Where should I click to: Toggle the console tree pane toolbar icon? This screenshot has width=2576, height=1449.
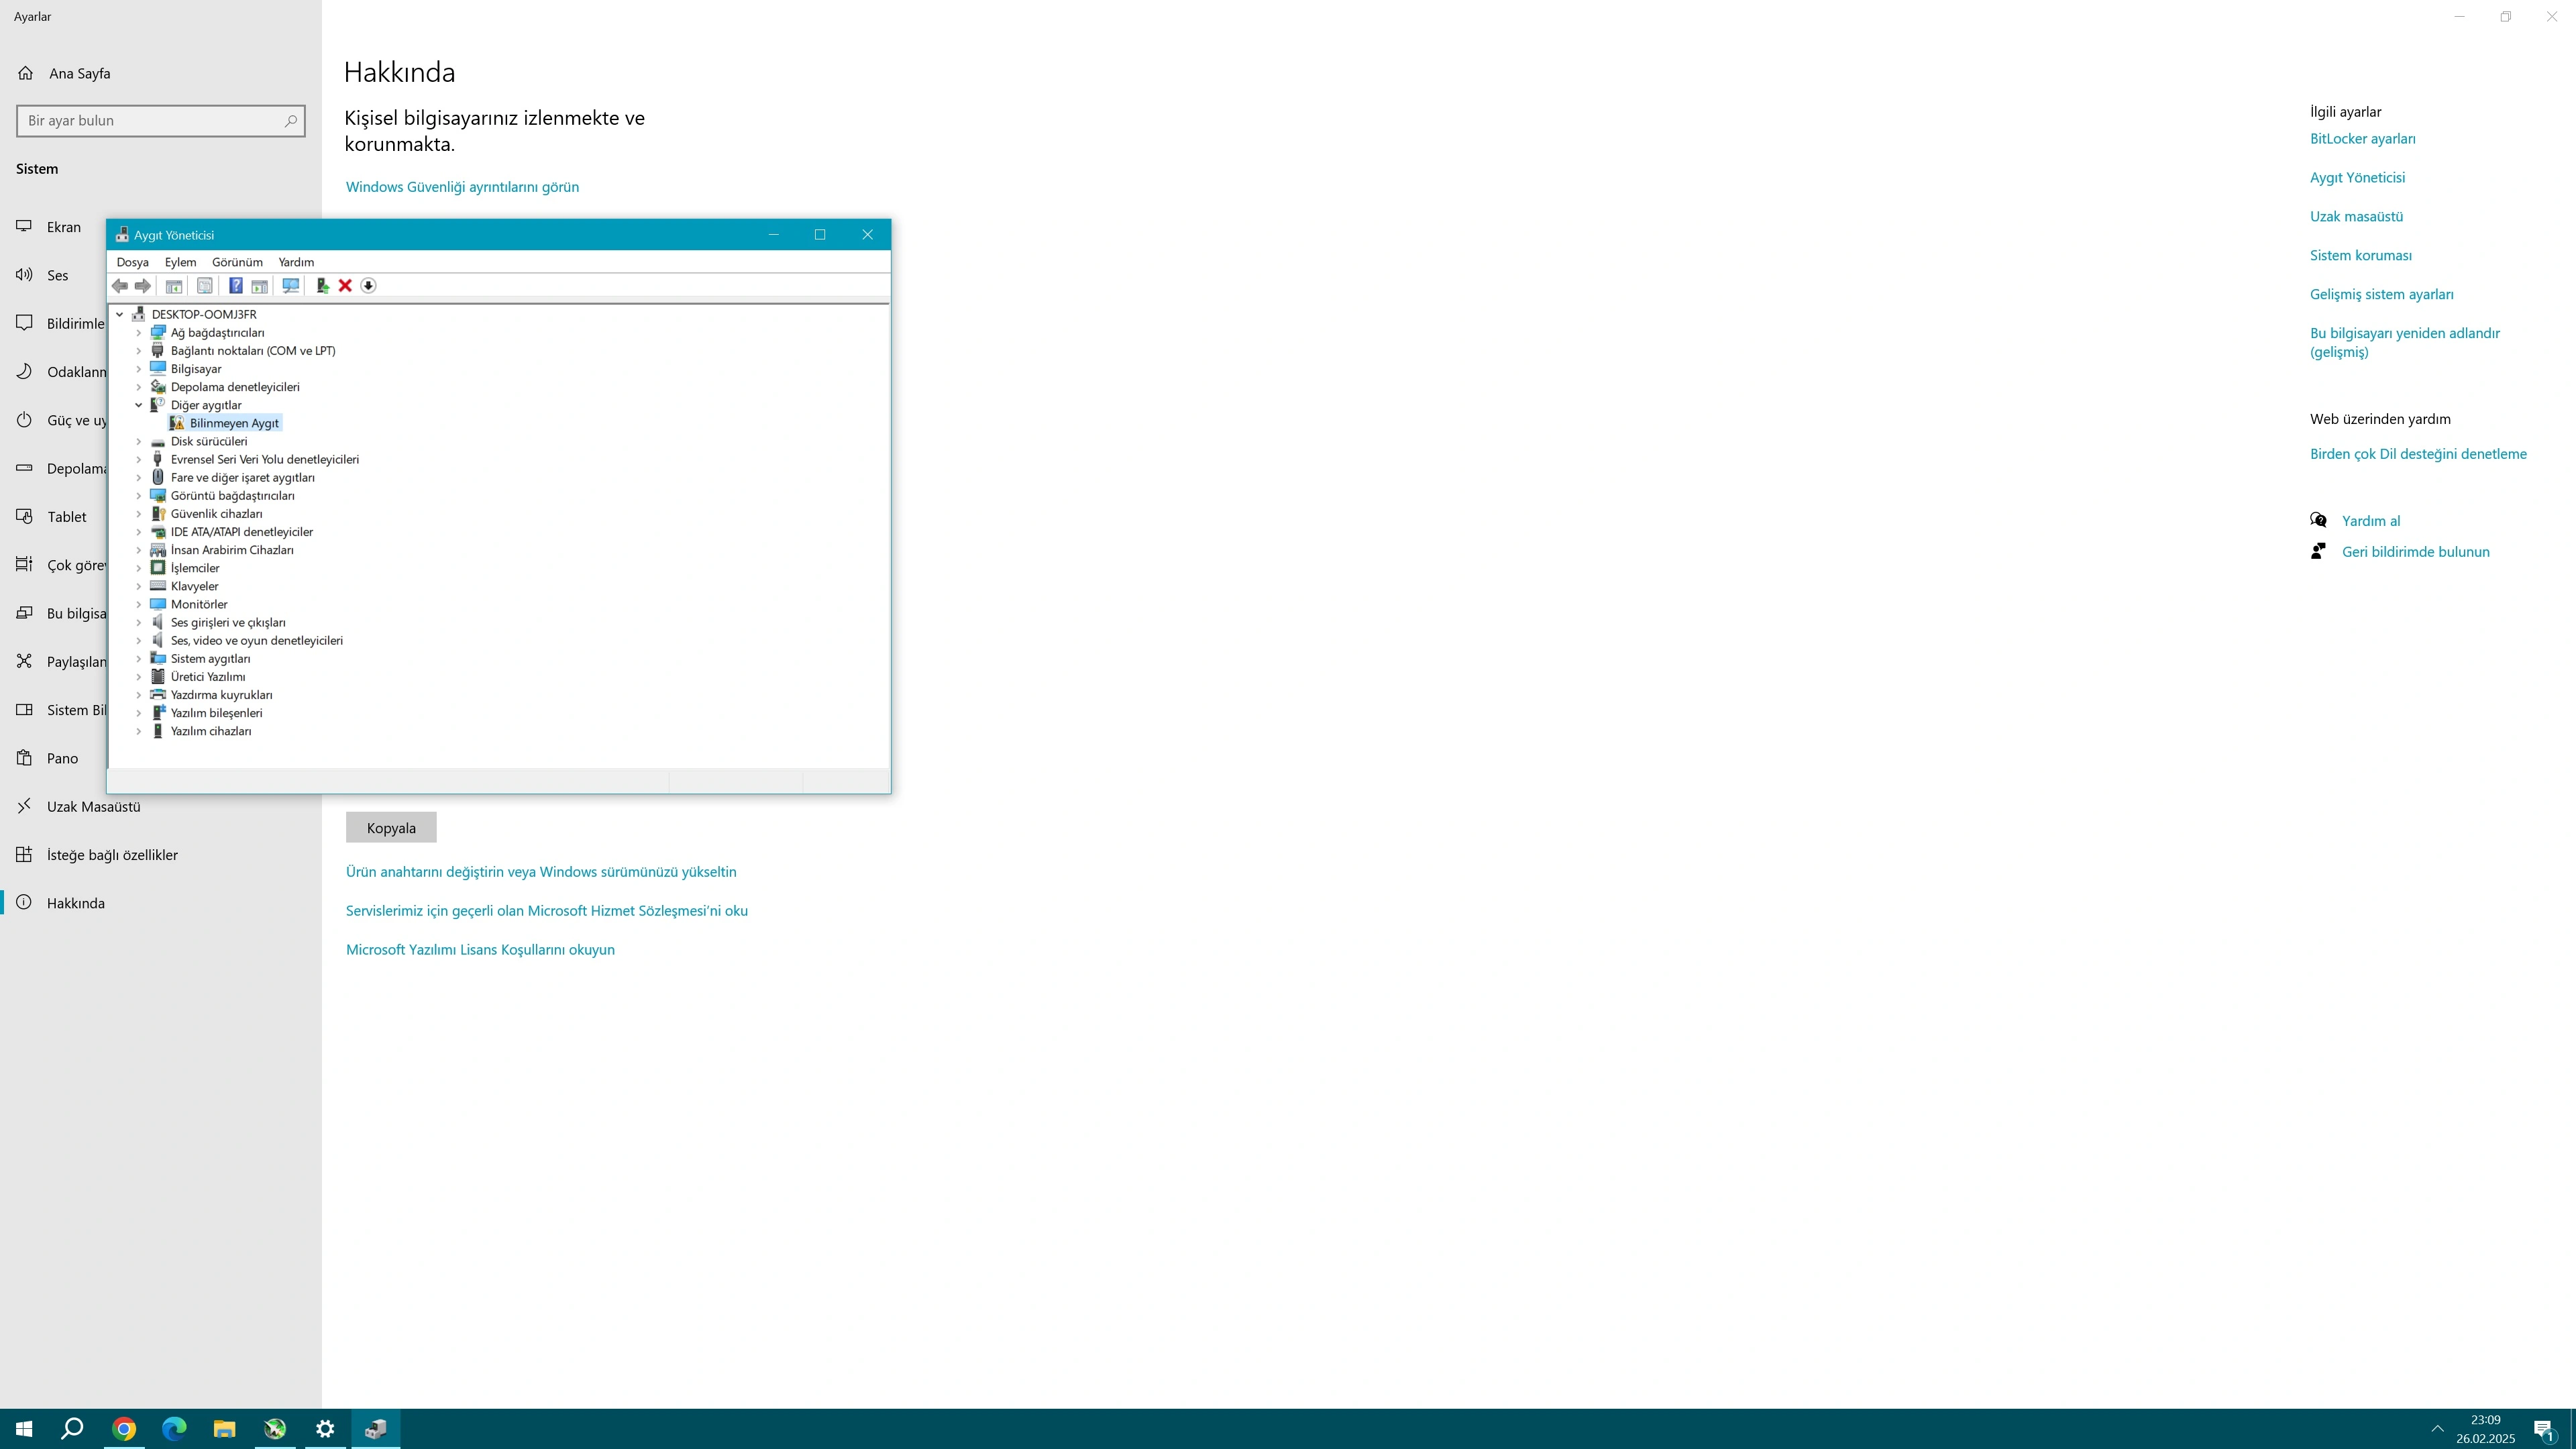point(174,286)
